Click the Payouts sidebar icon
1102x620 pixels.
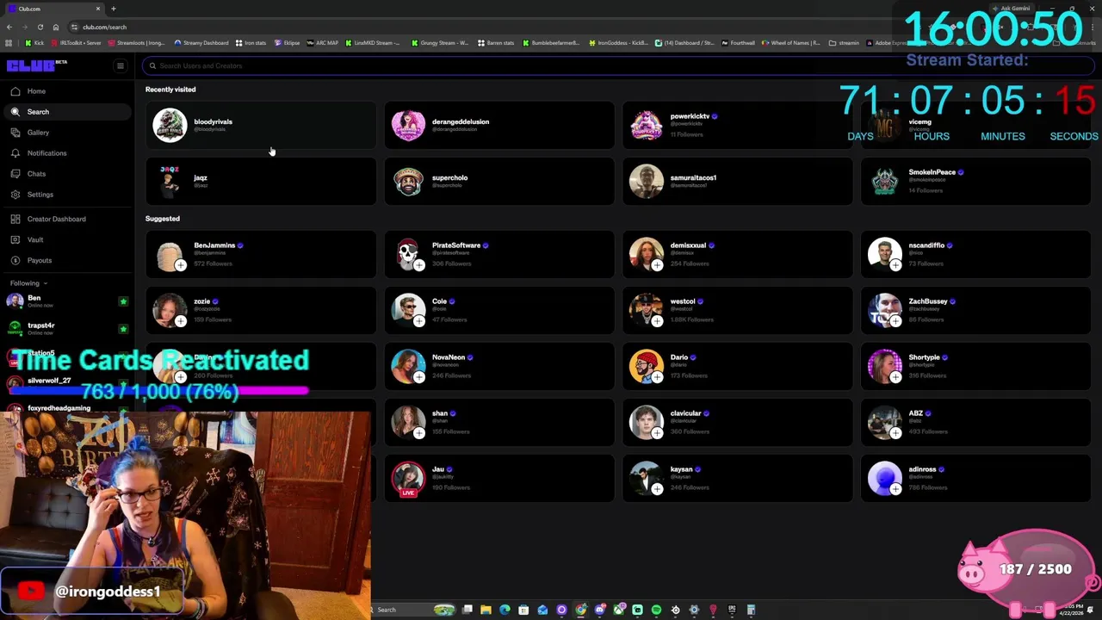point(15,260)
